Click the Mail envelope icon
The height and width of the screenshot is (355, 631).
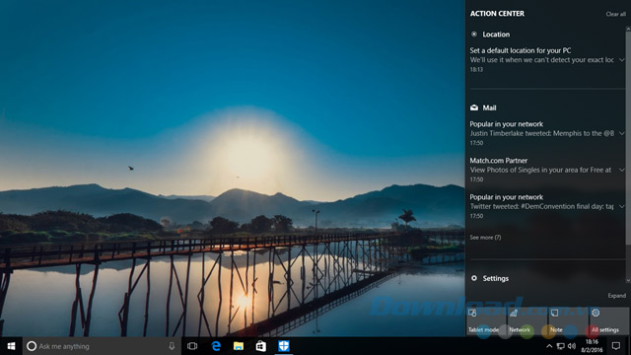click(474, 107)
